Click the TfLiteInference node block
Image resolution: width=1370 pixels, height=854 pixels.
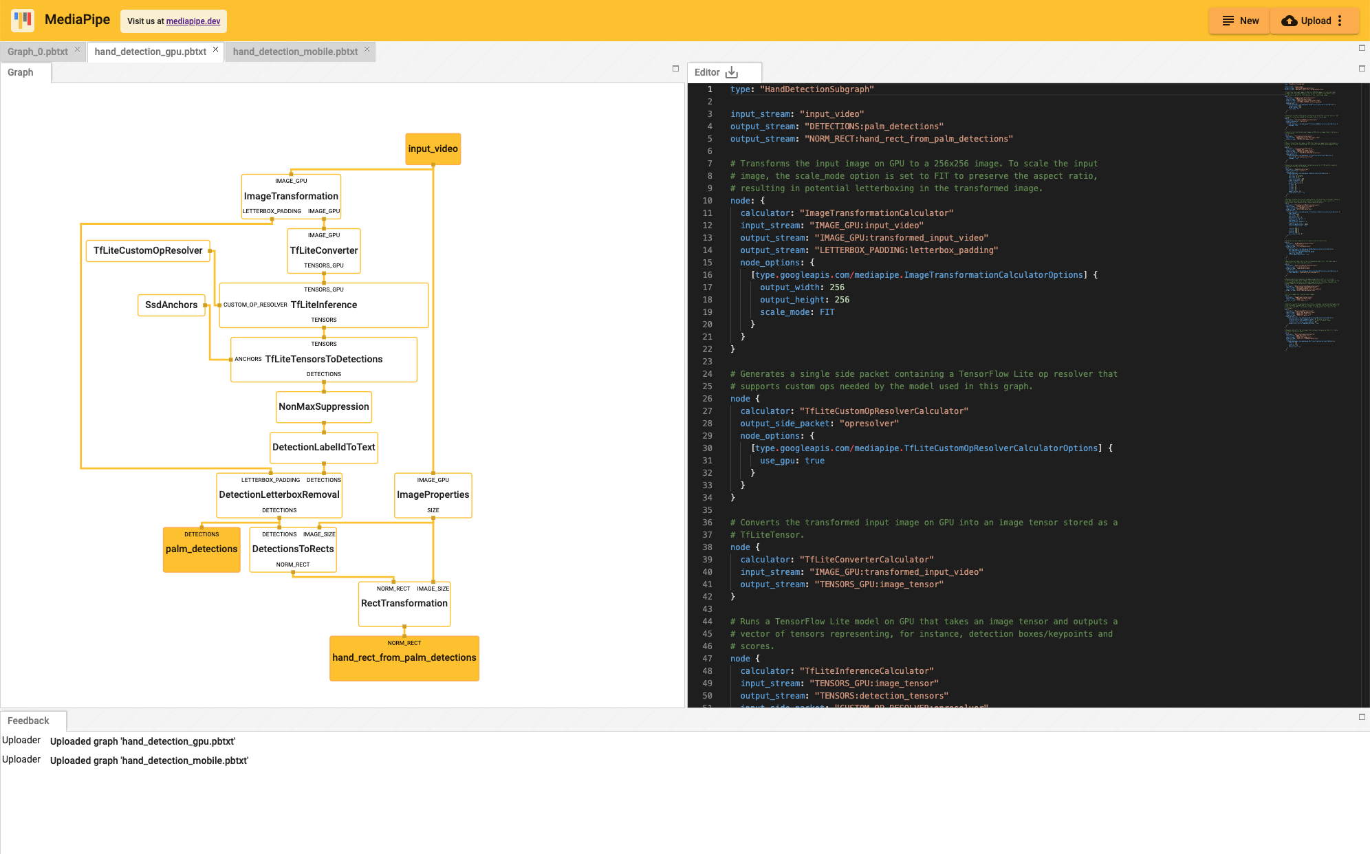[x=325, y=304]
